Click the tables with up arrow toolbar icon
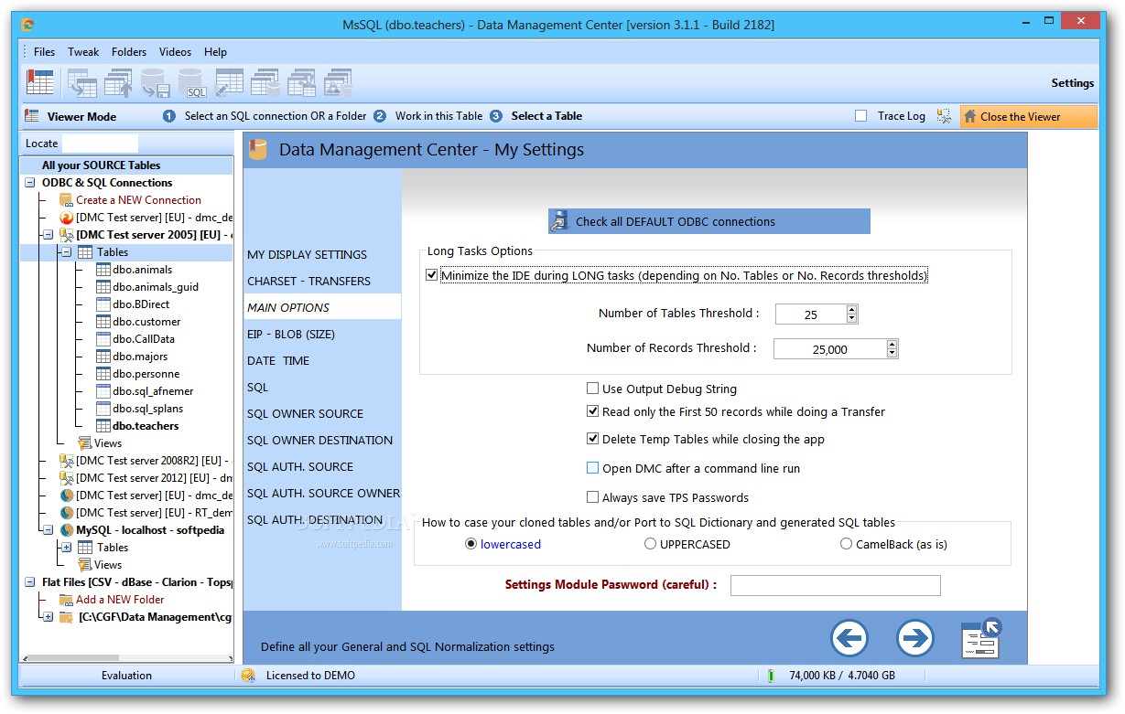Image resolution: width=1125 pixels, height=714 pixels. pyautogui.click(x=119, y=83)
